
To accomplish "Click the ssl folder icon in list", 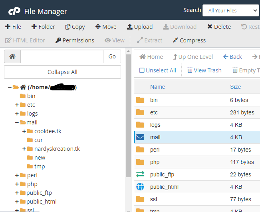I will pos(140,199).
